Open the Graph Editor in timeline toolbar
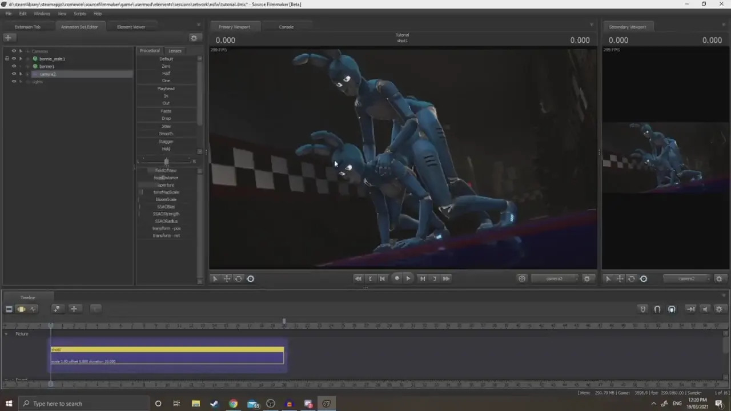The image size is (731, 411). (33, 309)
